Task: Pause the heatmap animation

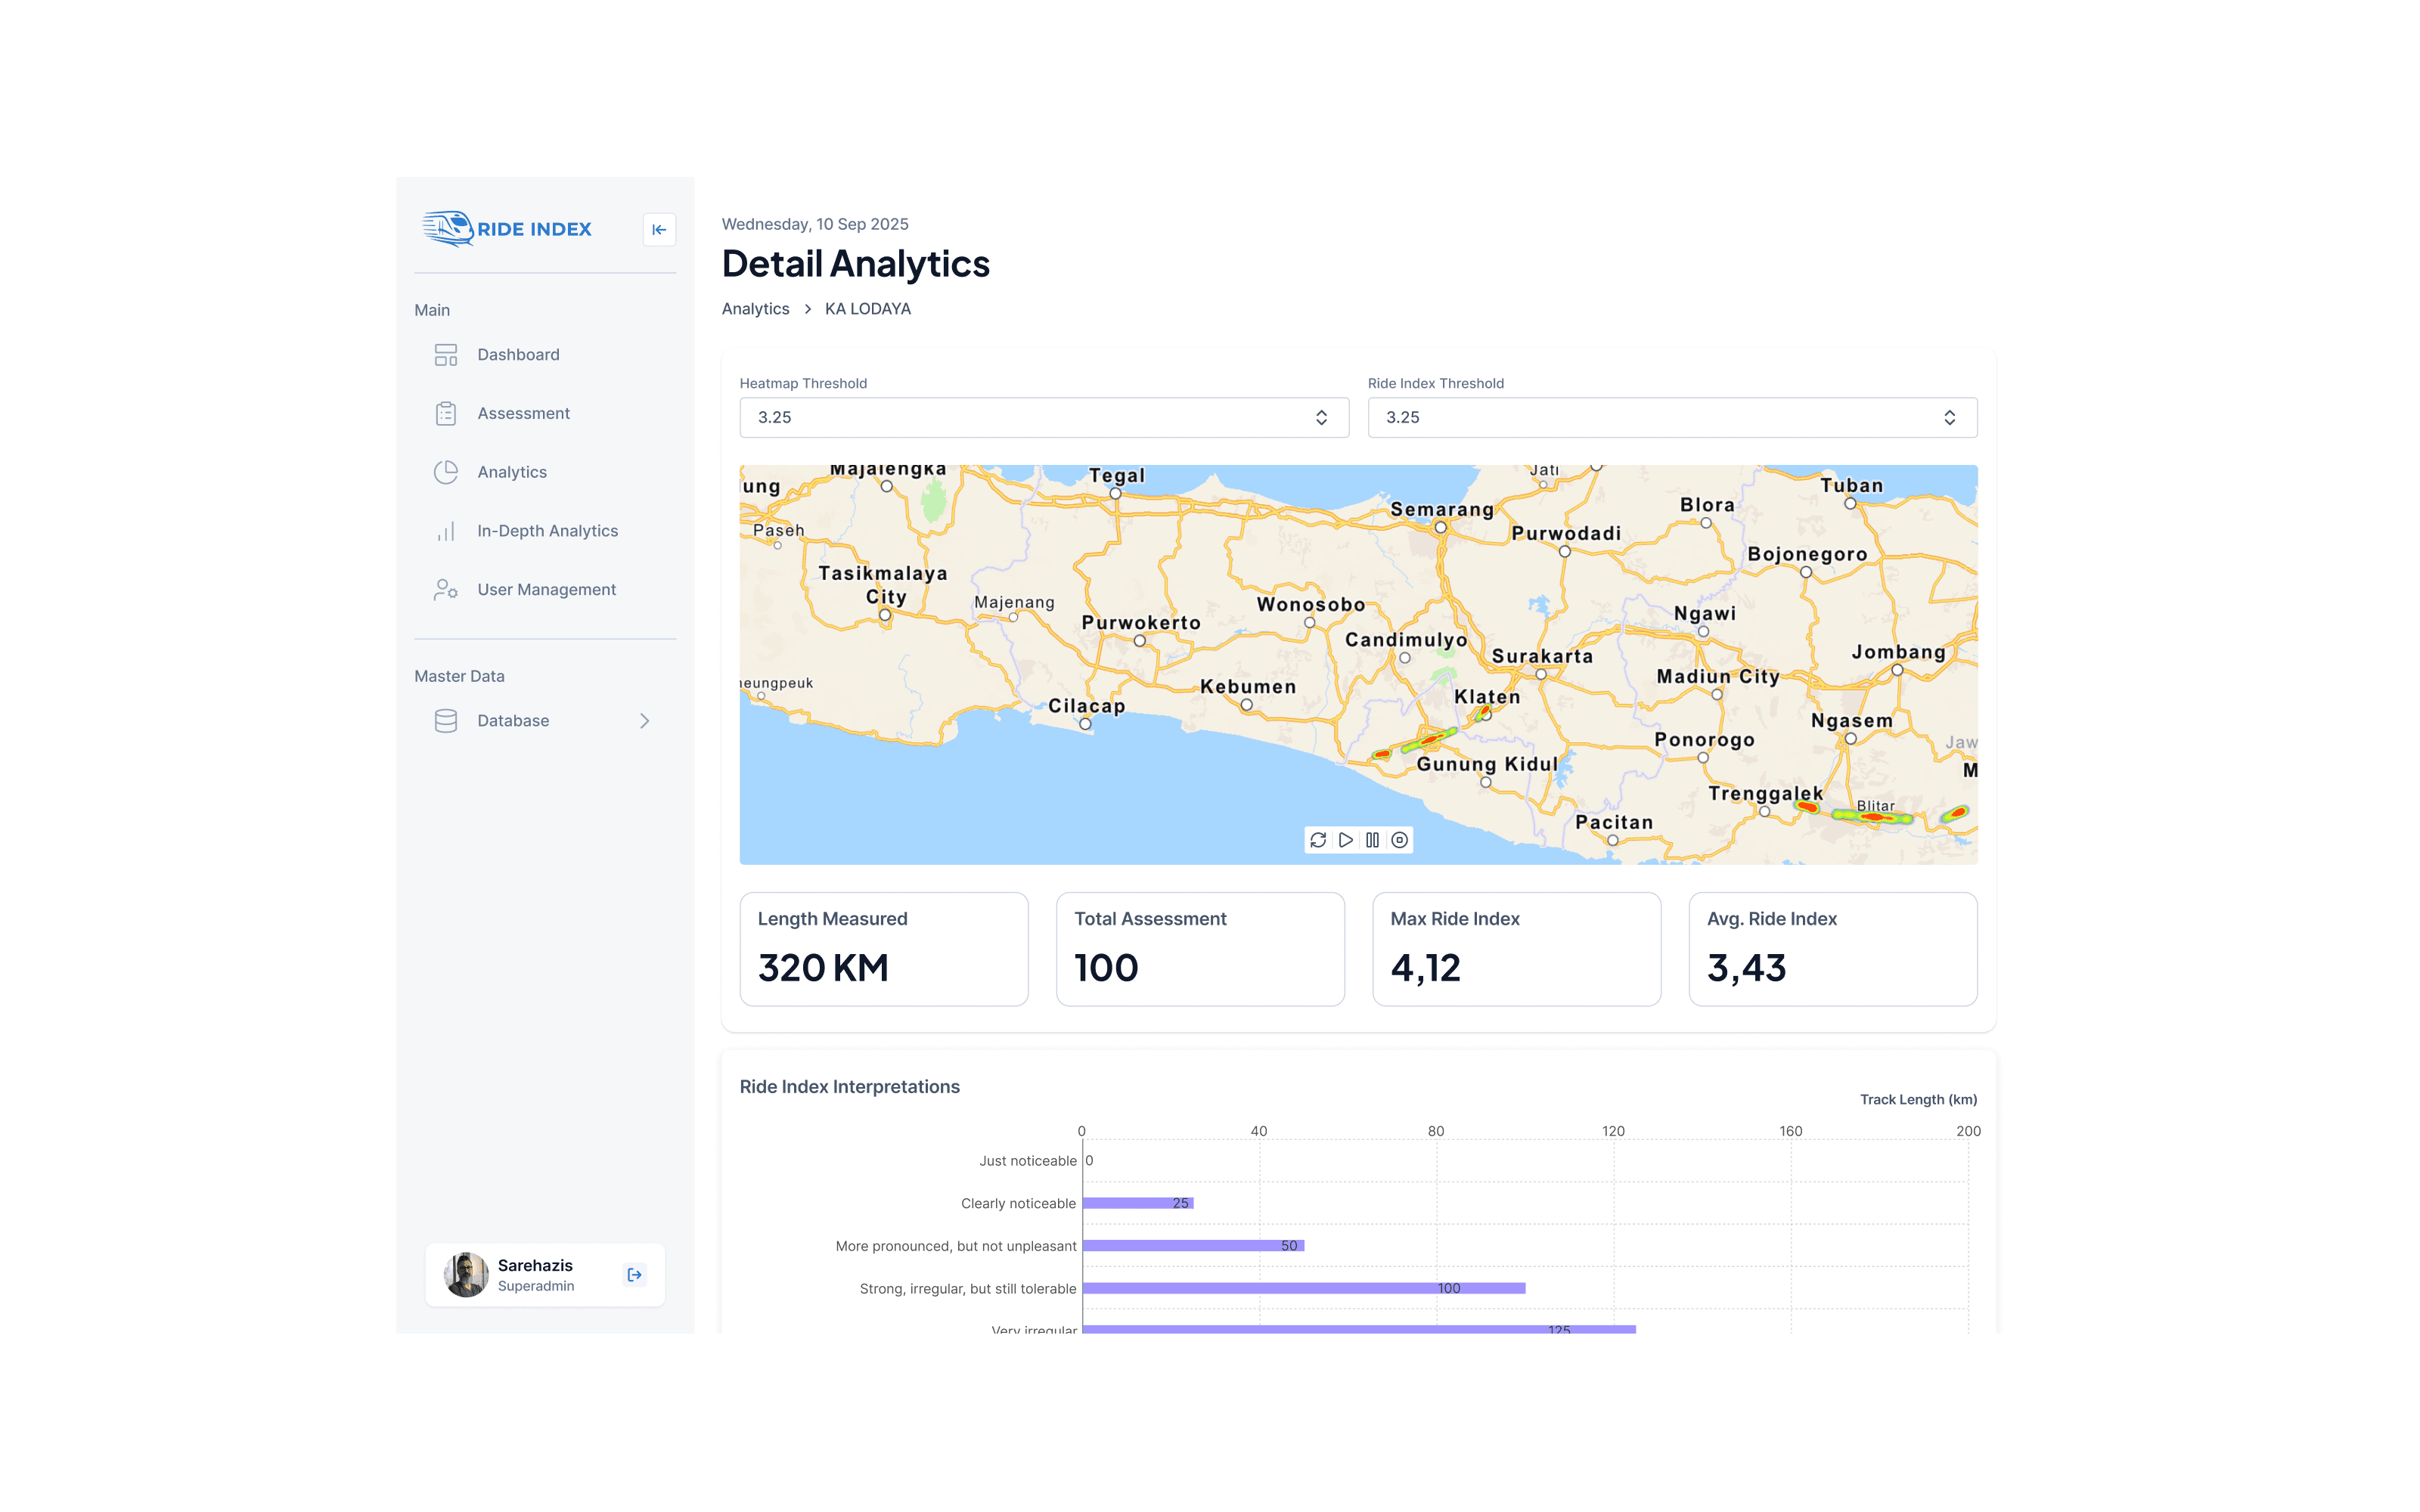Action: [1373, 840]
